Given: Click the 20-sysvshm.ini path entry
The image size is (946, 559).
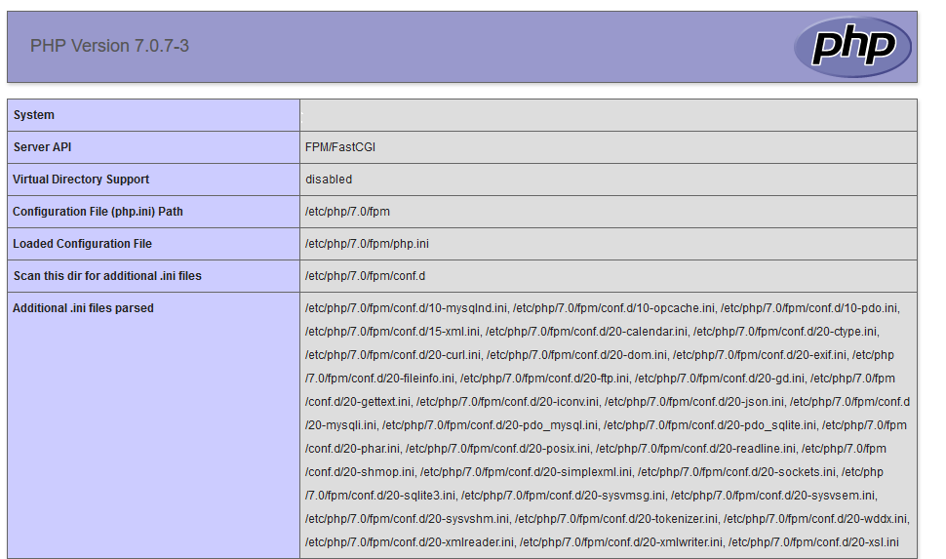Looking at the screenshot, I should 407,519.
